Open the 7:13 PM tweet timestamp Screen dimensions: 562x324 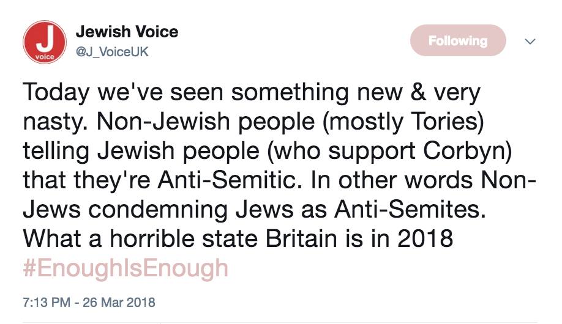[47, 302]
